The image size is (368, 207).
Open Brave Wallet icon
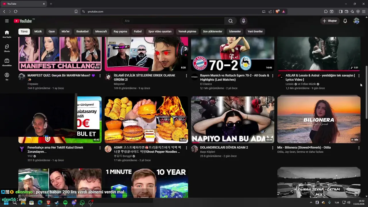[346, 11]
